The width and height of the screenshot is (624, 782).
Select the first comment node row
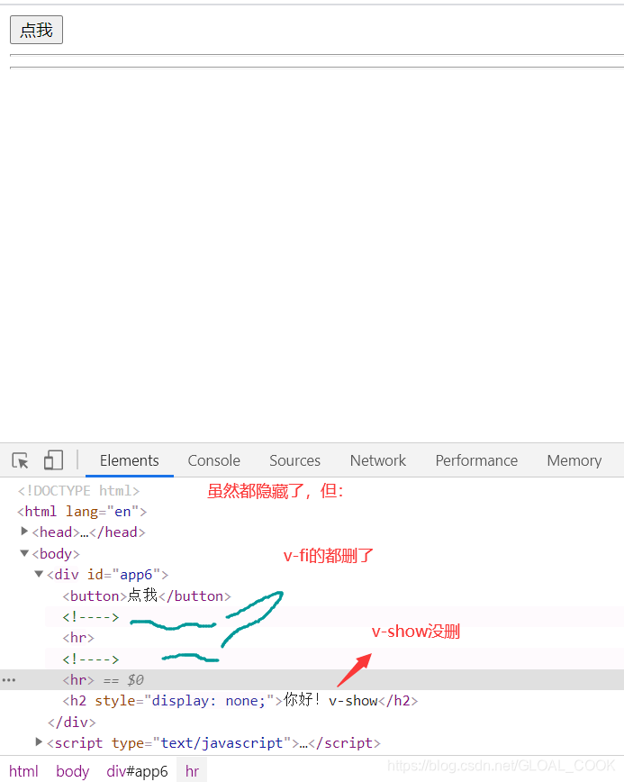tap(91, 617)
